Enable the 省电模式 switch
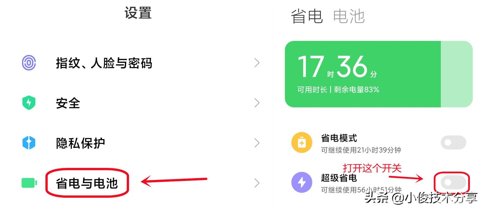Viewport: 484px width, 210px height. (453, 143)
